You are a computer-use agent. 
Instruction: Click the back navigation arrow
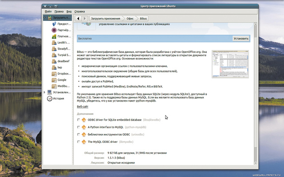[78, 19]
